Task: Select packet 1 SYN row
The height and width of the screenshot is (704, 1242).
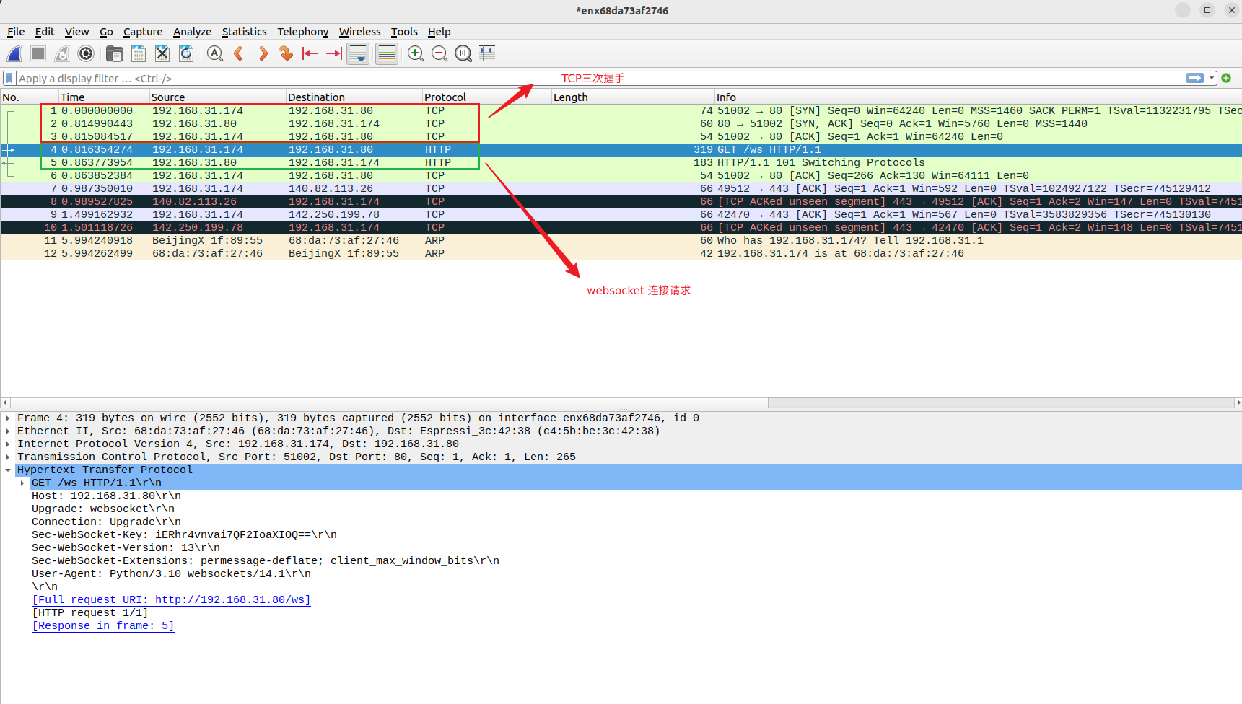Action: point(621,110)
